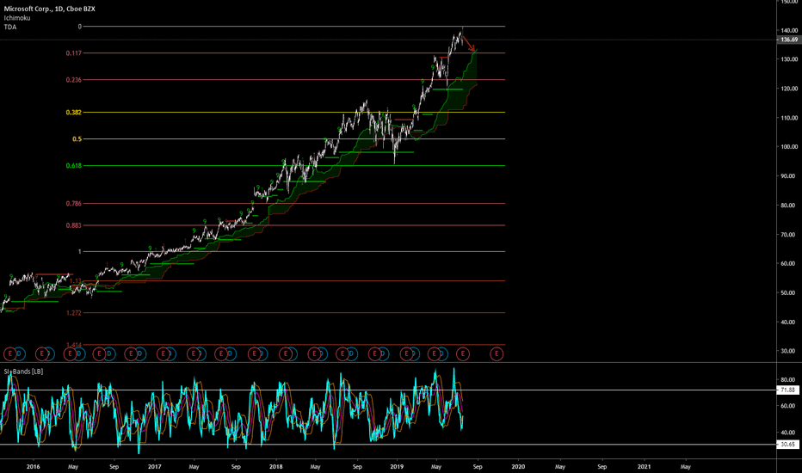Click the second-to-last earnings E marker

(463, 353)
